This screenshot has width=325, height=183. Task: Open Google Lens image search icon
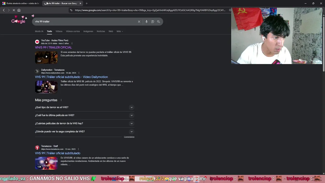[x=153, y=22]
